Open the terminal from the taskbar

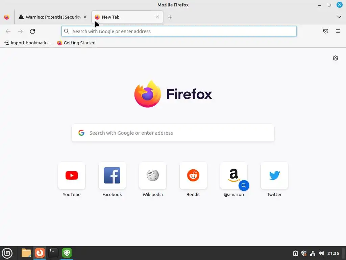(53, 253)
